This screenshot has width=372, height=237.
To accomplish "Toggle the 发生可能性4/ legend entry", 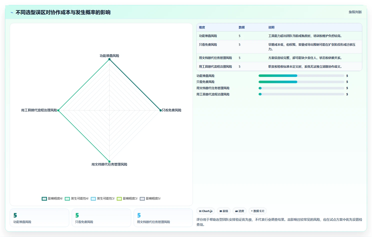I will coord(77,199).
